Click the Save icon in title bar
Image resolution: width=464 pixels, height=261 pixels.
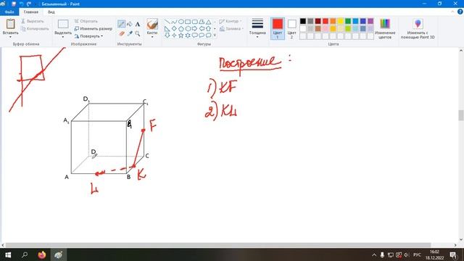[x=14, y=4]
